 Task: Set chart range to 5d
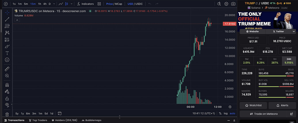point(46,114)
